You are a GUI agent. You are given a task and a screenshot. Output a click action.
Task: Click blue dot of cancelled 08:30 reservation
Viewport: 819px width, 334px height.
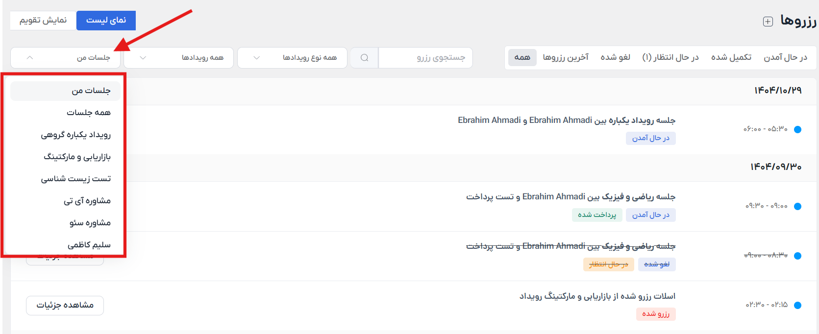pos(797,256)
